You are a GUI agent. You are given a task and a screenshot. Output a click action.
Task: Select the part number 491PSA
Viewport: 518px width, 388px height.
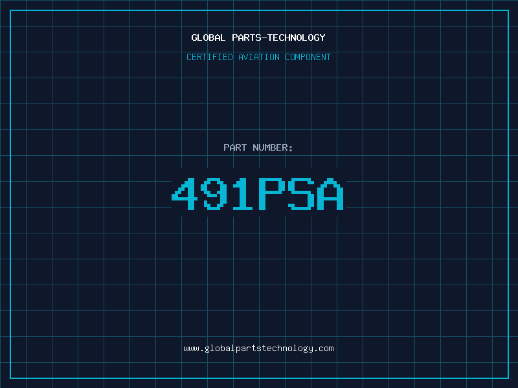click(x=258, y=193)
